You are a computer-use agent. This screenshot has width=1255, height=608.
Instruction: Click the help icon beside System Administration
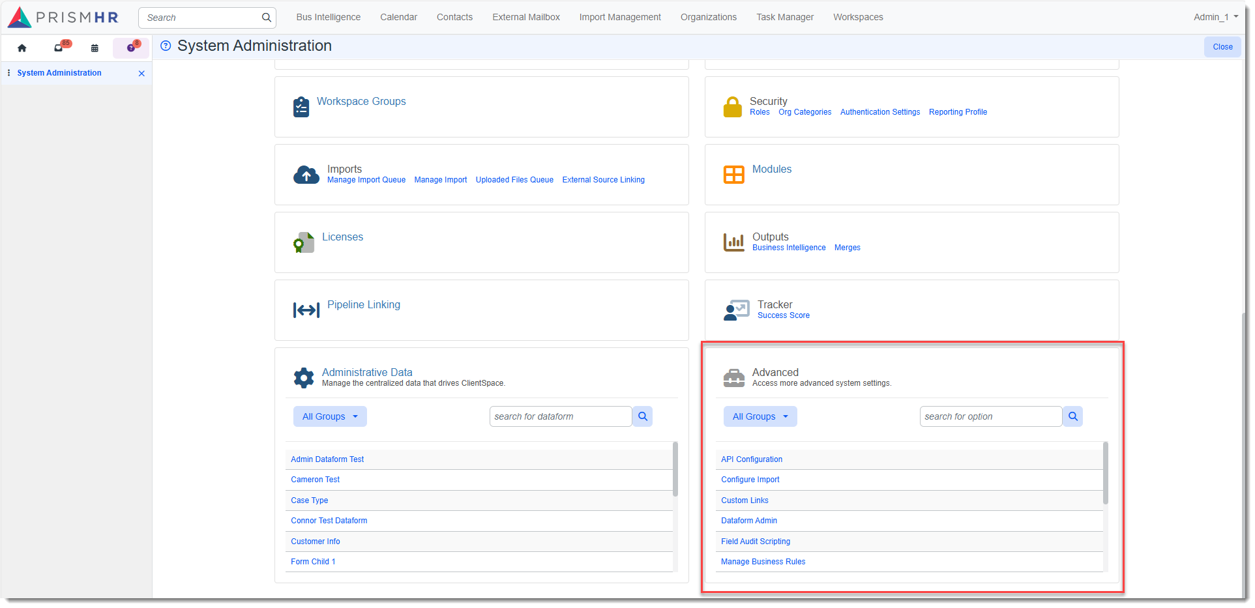pos(166,46)
